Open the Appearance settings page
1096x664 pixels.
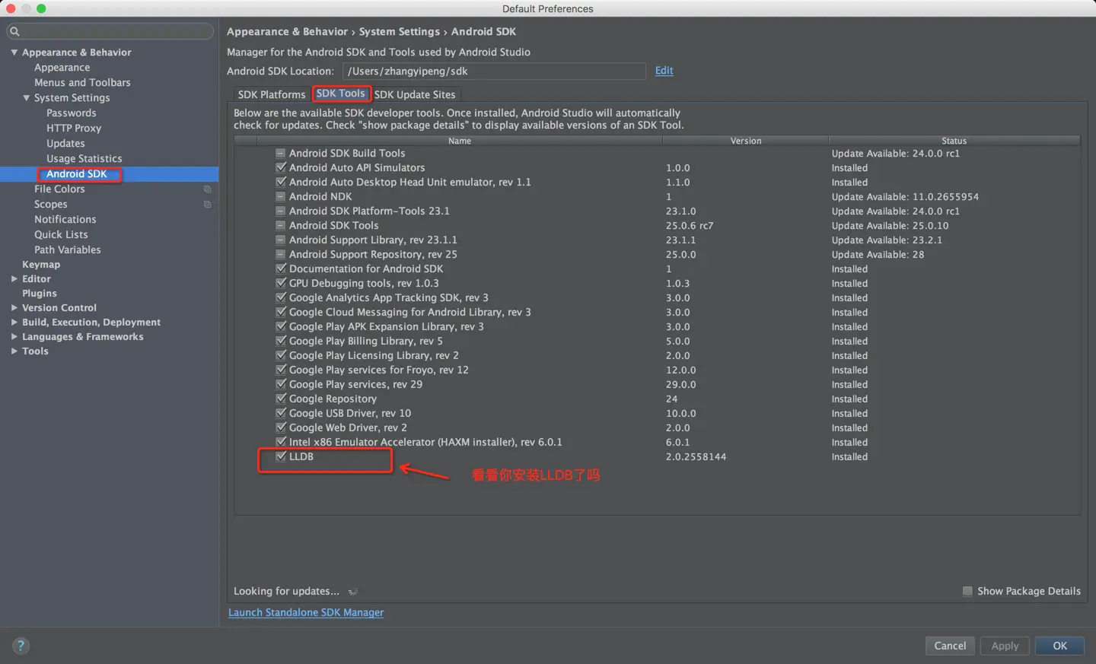[62, 68]
